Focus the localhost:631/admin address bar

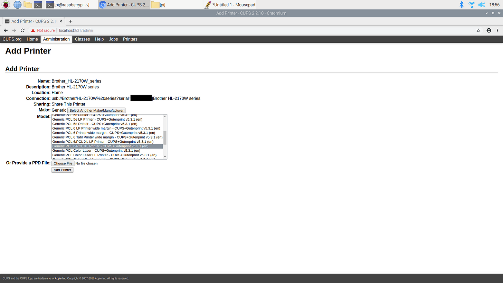76,30
